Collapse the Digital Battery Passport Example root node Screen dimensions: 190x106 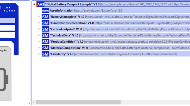[34, 4]
